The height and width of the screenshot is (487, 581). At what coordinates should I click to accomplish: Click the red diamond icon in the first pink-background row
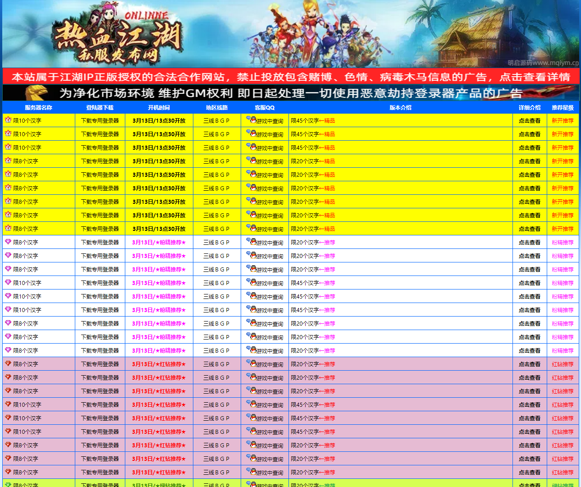8,364
